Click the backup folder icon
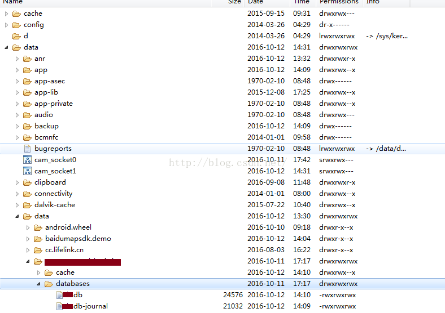This screenshot has height=313, width=445. point(27,126)
